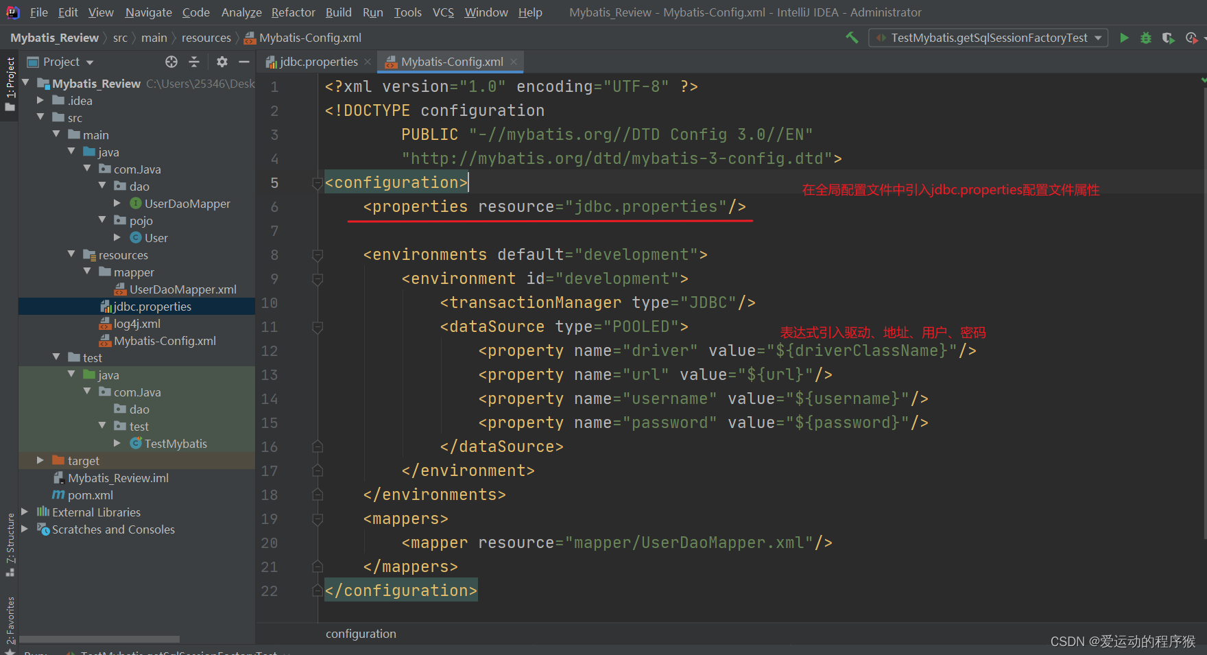Click the Mybatis-Config.xml breadcrumb
1207x655 pixels.
click(x=302, y=38)
